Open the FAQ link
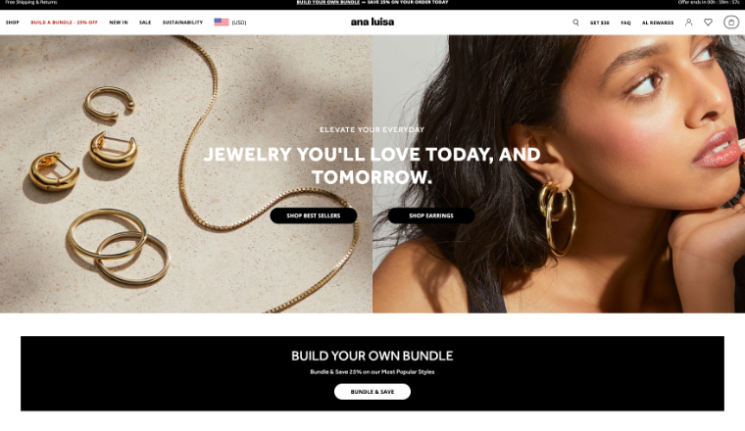The height and width of the screenshot is (431, 745). 625,23
